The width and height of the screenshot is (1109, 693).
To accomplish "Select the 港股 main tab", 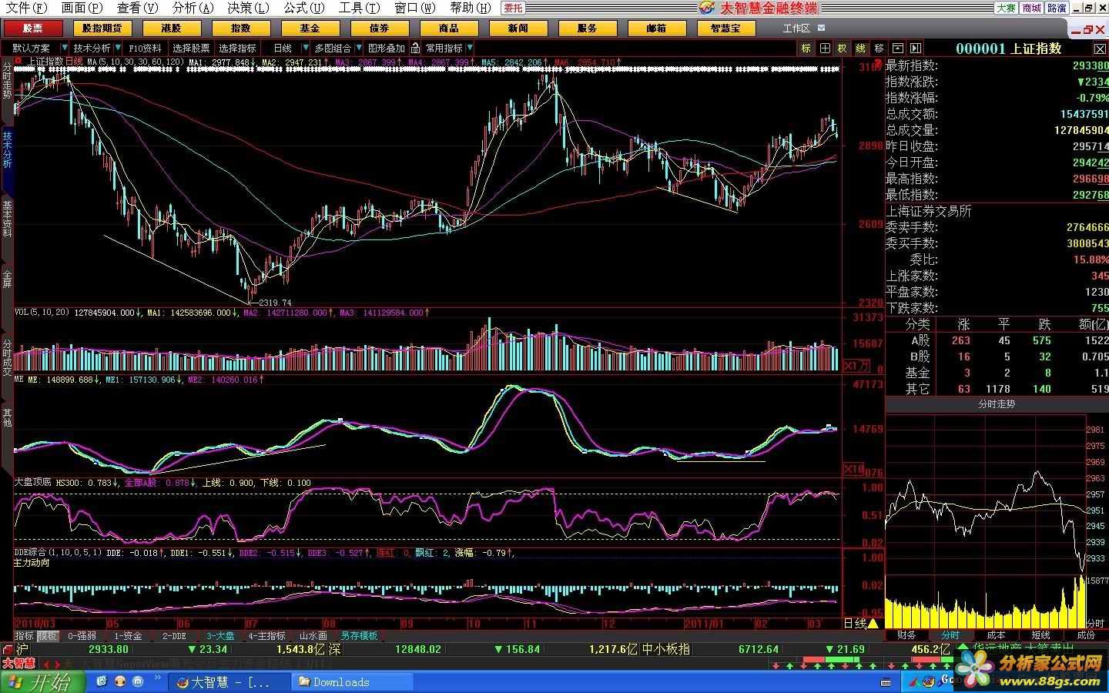I will coord(172,28).
